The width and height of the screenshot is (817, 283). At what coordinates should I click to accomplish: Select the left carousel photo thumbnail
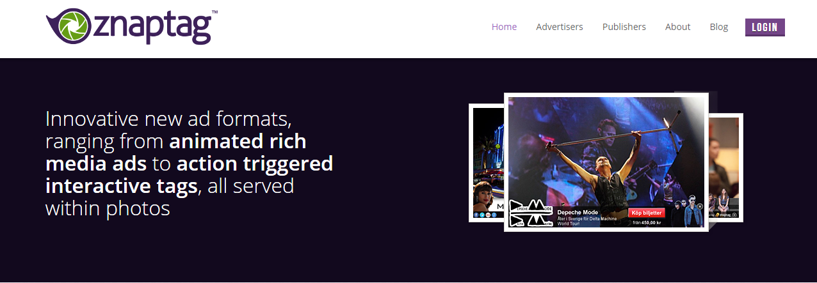(488, 163)
